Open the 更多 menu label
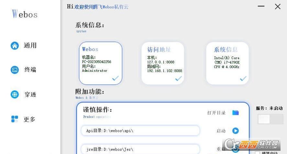287x154 pixels. [29, 119]
